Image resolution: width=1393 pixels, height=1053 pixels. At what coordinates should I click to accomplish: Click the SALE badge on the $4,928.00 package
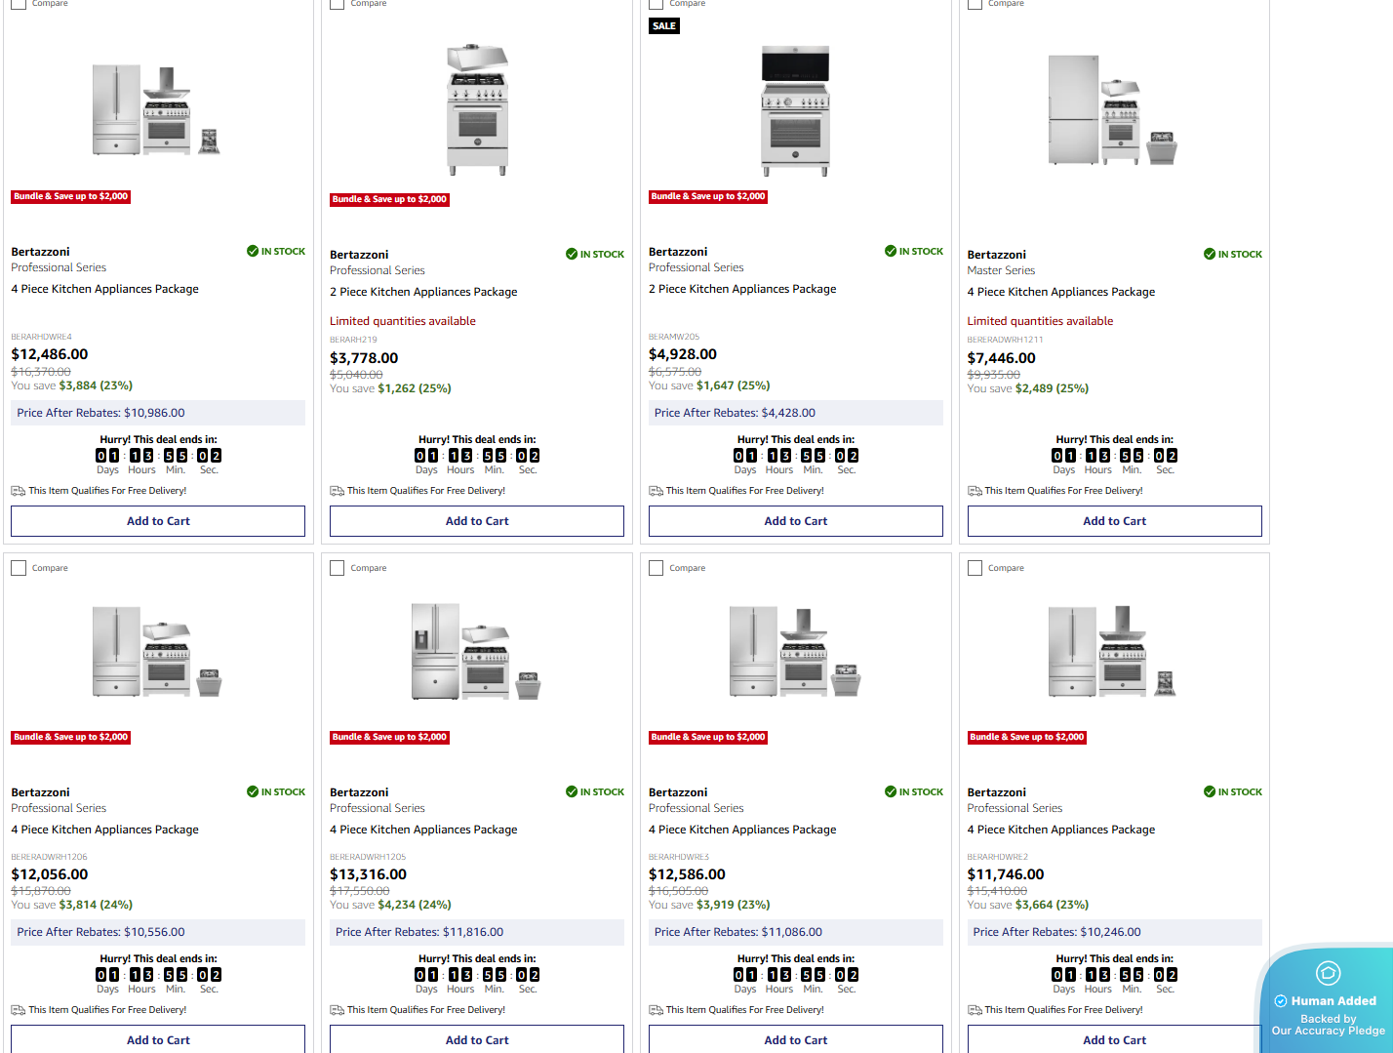click(x=664, y=26)
